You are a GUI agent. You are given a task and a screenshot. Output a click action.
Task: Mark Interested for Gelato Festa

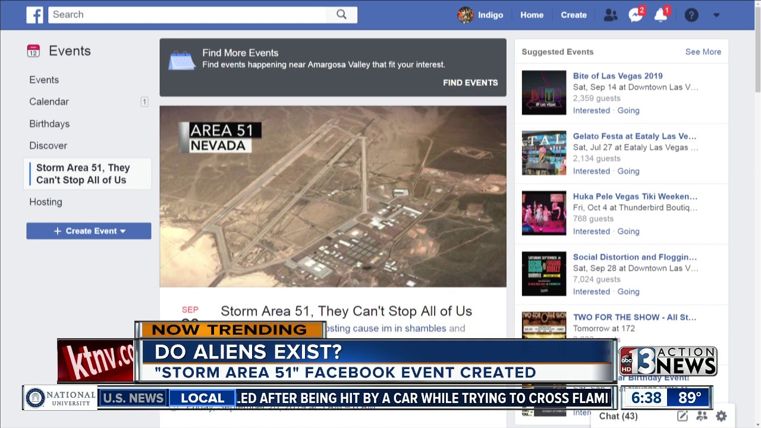click(592, 171)
